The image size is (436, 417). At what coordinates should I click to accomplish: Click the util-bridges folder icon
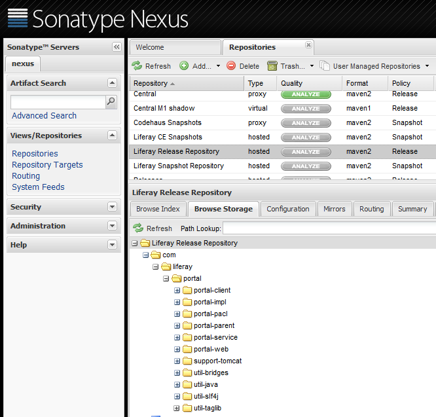pos(187,372)
